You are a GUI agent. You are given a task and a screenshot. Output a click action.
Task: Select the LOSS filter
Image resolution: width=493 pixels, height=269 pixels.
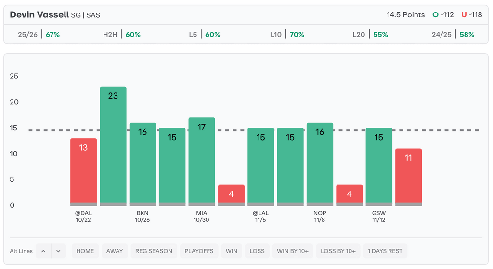point(257,251)
